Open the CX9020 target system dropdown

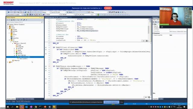53,15
